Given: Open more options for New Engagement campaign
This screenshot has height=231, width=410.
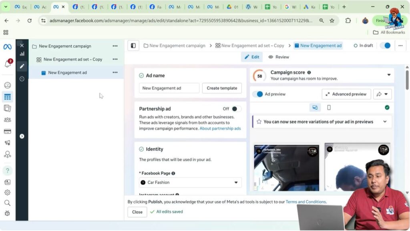Looking at the screenshot, I should [x=115, y=46].
